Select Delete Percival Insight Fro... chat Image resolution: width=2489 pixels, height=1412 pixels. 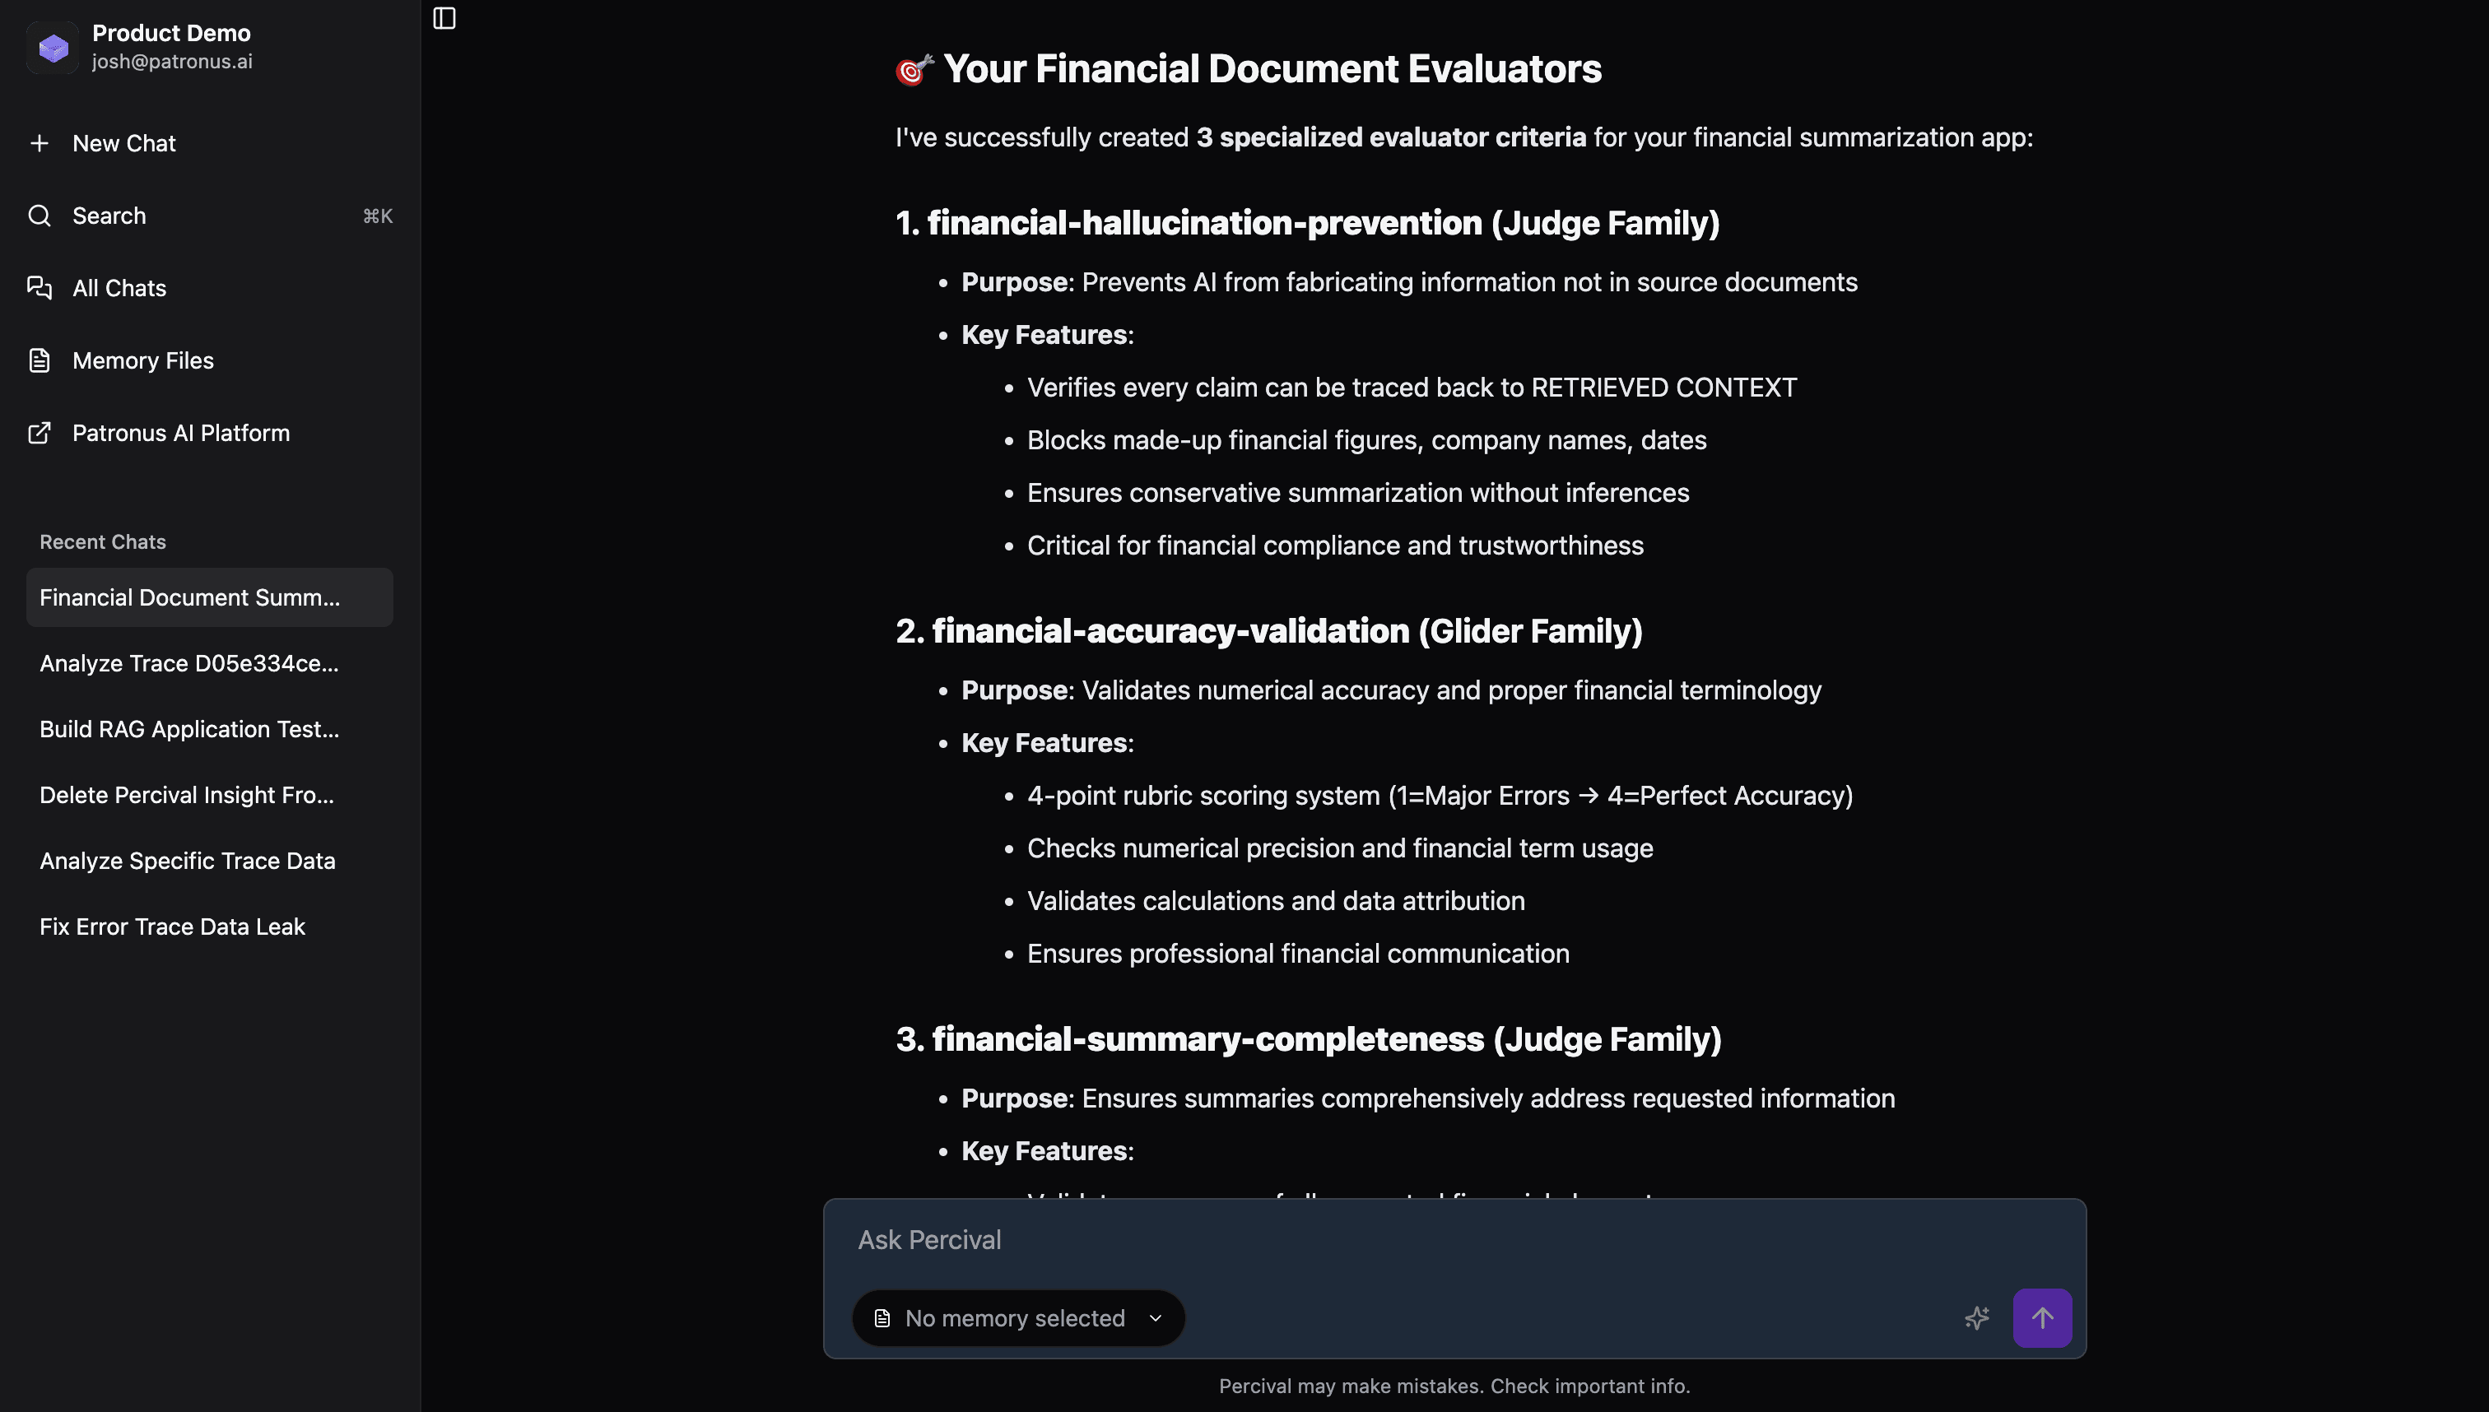coord(187,795)
